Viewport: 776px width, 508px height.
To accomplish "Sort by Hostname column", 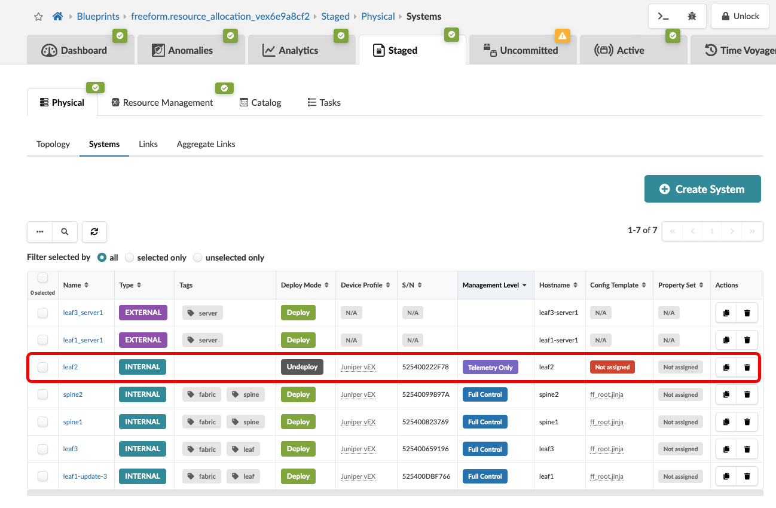I will click(x=558, y=285).
